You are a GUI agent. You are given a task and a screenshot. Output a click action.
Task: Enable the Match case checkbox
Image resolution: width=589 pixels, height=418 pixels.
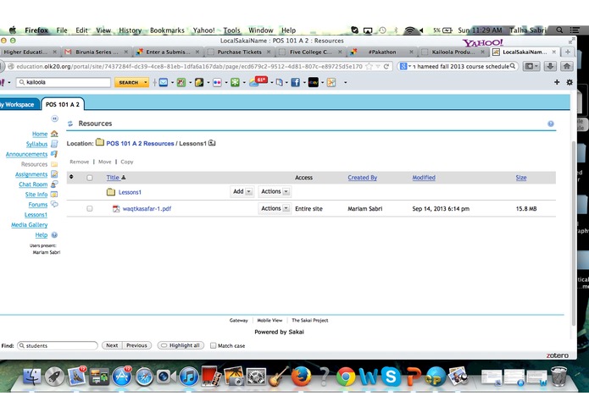click(213, 345)
